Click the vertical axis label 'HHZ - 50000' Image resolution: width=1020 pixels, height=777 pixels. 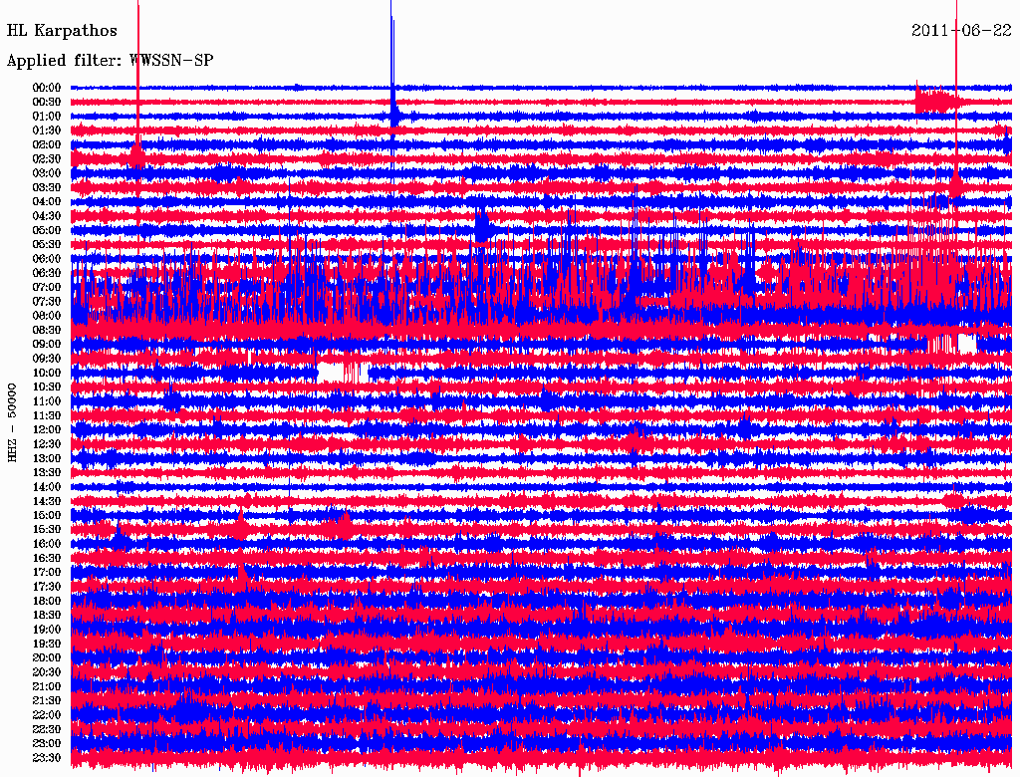pos(12,422)
